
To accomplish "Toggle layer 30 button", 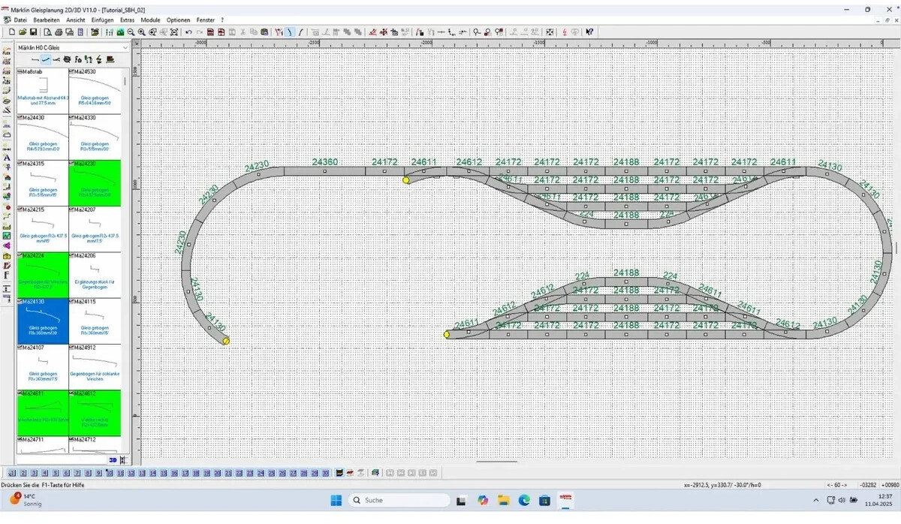I will tap(325, 473).
